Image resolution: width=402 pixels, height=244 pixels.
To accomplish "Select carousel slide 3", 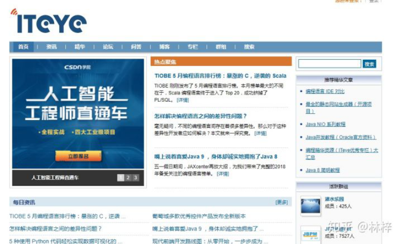I will pos(135,177).
